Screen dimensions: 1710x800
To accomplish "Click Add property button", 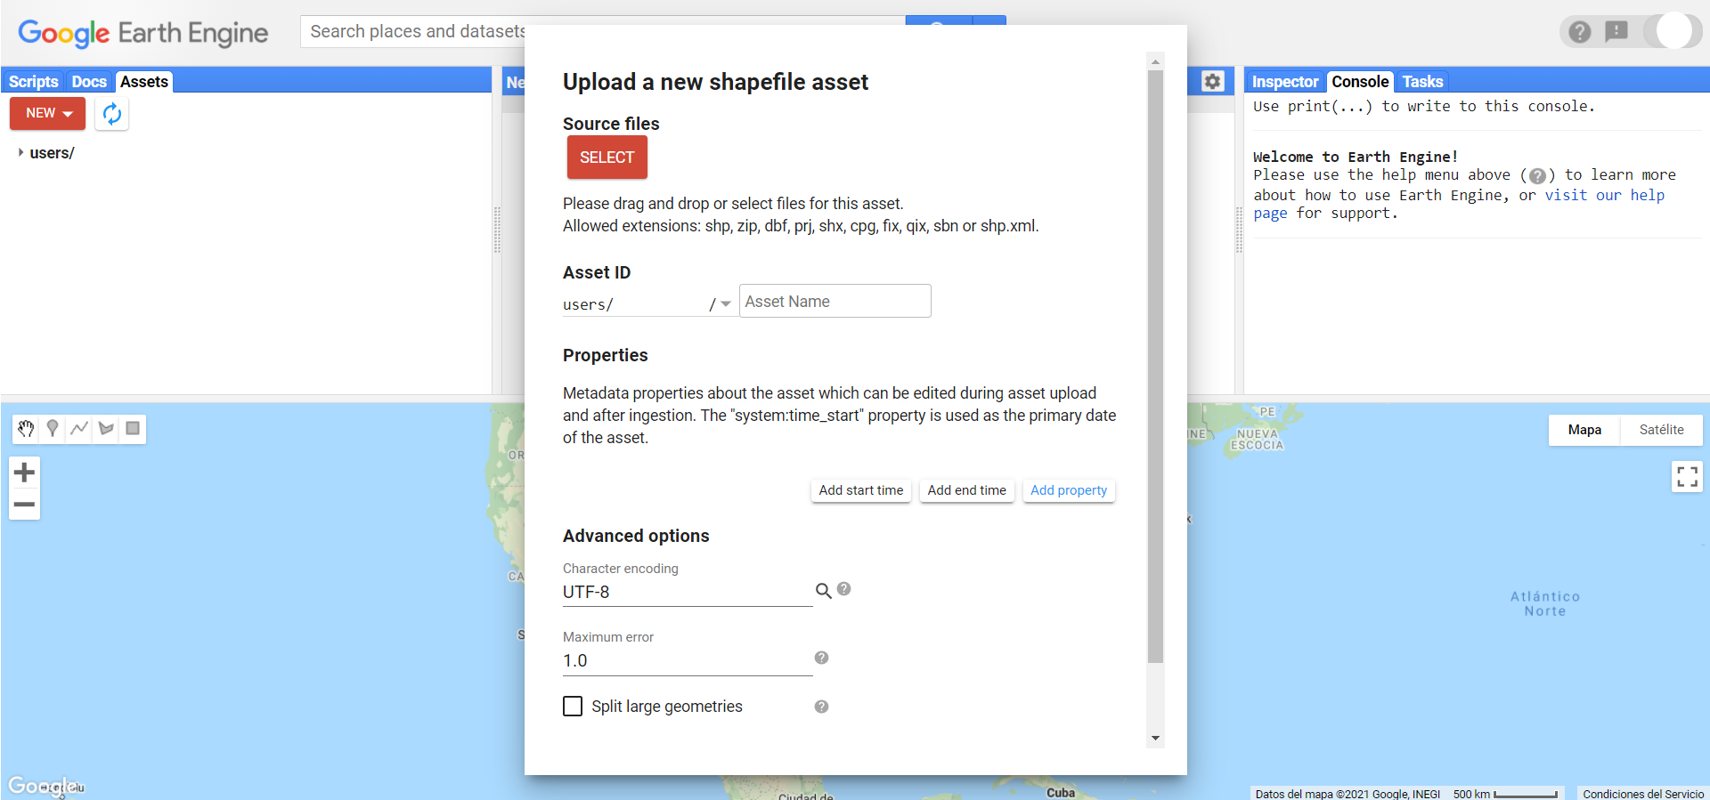I will coord(1069,490).
